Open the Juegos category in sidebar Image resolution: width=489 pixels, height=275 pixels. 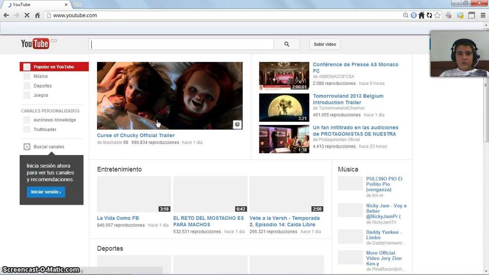click(x=41, y=95)
